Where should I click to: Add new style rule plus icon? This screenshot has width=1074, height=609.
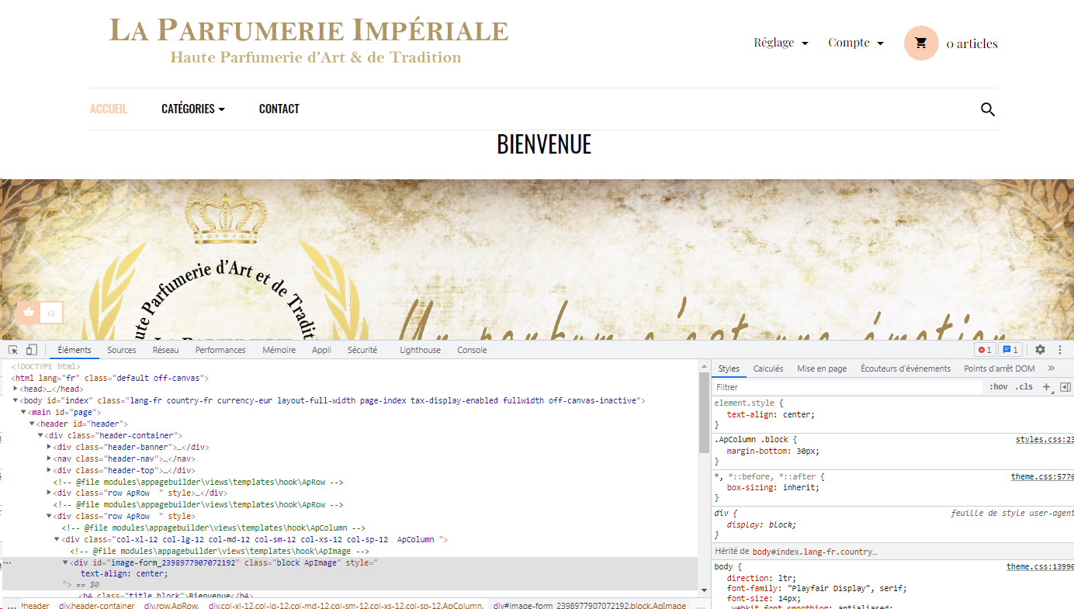1047,386
